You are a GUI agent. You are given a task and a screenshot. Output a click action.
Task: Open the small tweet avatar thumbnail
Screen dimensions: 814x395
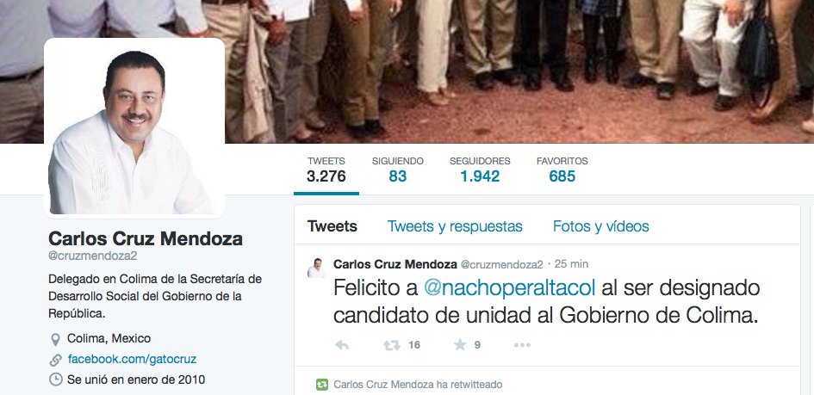coord(317,268)
